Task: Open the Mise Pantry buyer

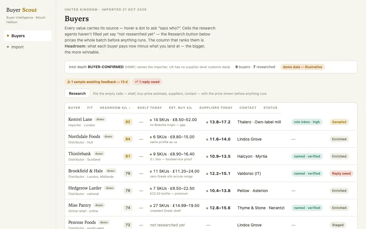Action: click(79, 205)
